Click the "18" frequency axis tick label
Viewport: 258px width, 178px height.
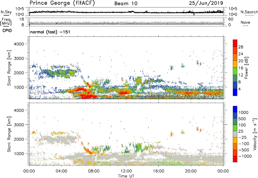pyautogui.click(x=22, y=19)
